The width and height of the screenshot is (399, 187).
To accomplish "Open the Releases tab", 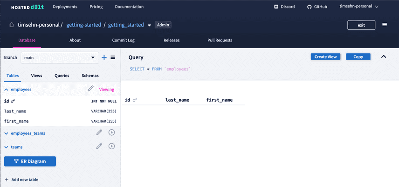I will tap(172, 40).
